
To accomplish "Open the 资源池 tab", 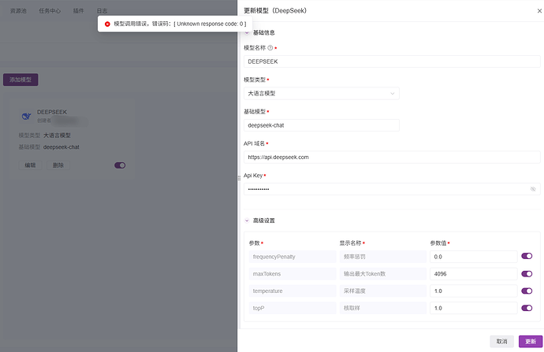I will click(x=18, y=11).
